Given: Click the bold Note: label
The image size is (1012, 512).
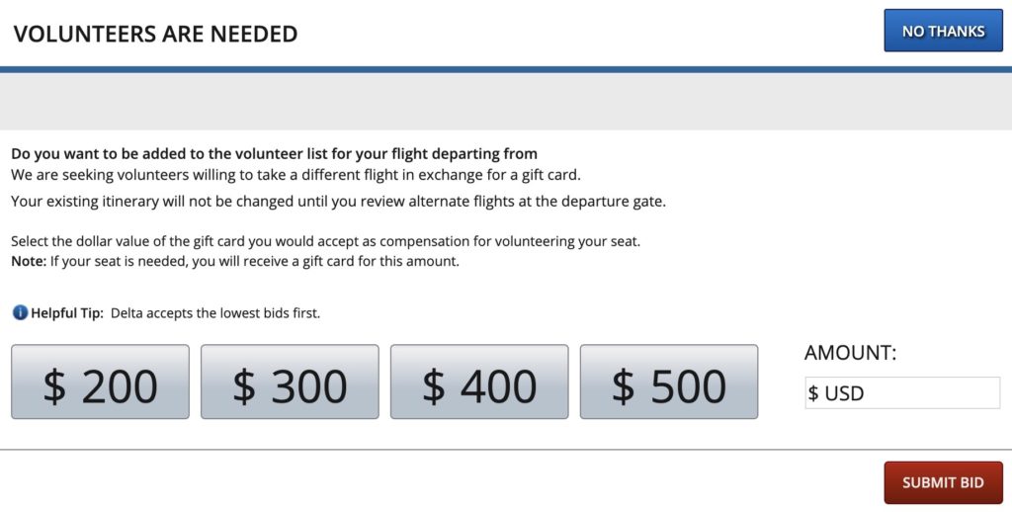Looking at the screenshot, I should (x=28, y=262).
